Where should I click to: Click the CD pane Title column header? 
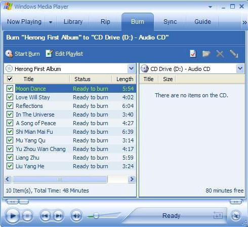(x=148, y=79)
